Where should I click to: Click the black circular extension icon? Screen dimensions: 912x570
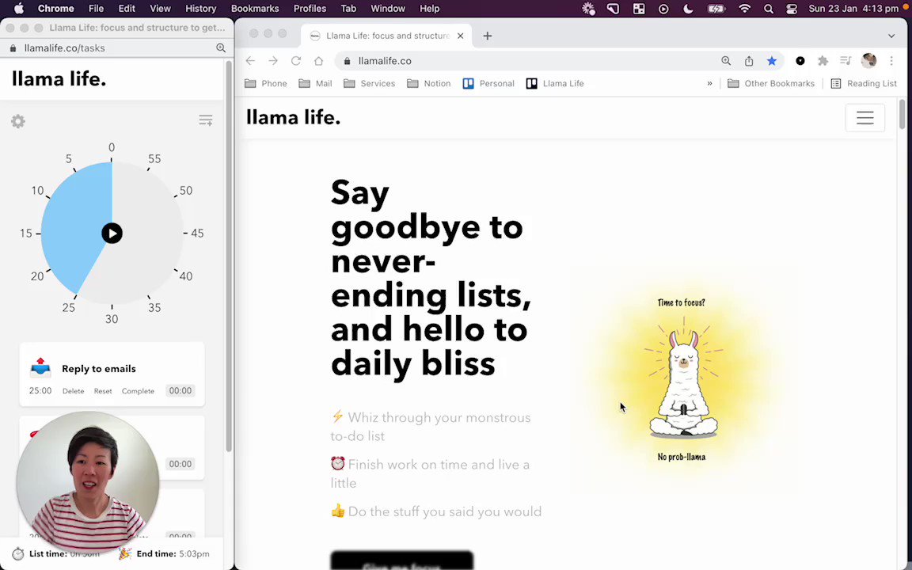click(x=800, y=60)
